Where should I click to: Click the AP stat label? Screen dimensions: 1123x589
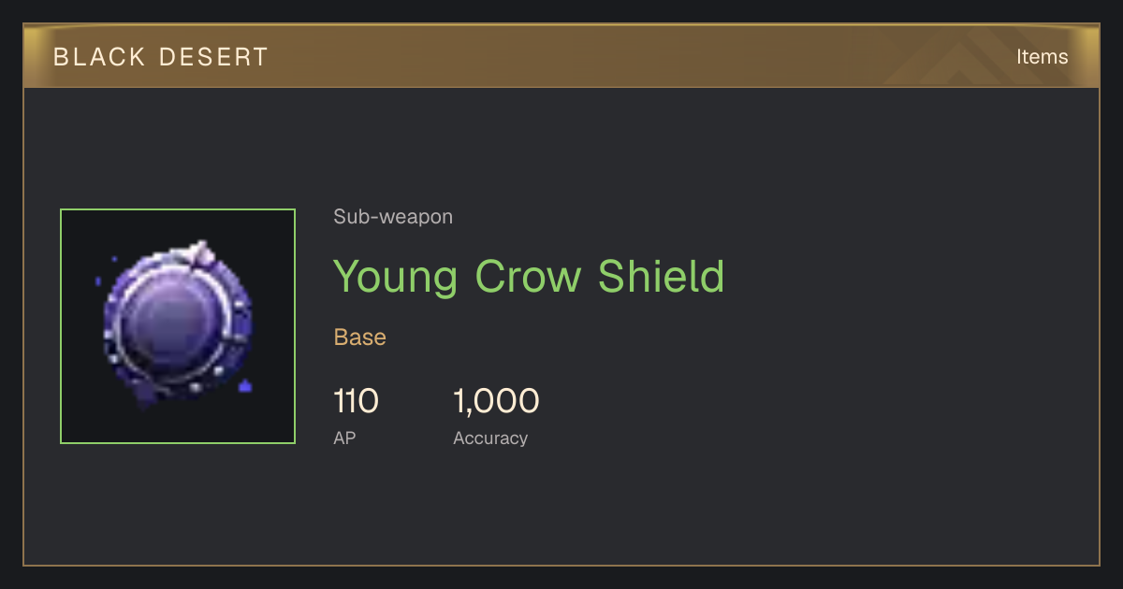tap(344, 438)
